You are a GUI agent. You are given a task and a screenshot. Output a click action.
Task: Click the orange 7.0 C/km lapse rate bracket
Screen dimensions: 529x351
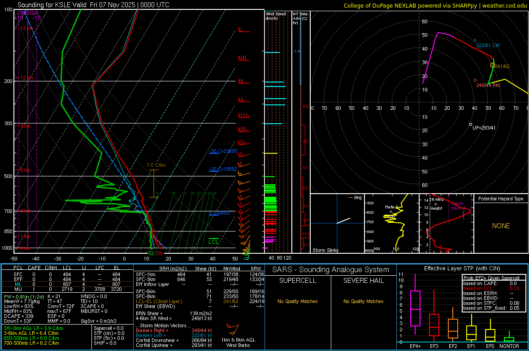[154, 183]
